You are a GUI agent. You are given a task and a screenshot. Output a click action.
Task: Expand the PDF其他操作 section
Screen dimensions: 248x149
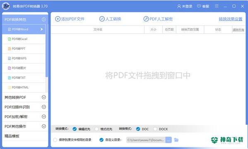click(x=44, y=126)
